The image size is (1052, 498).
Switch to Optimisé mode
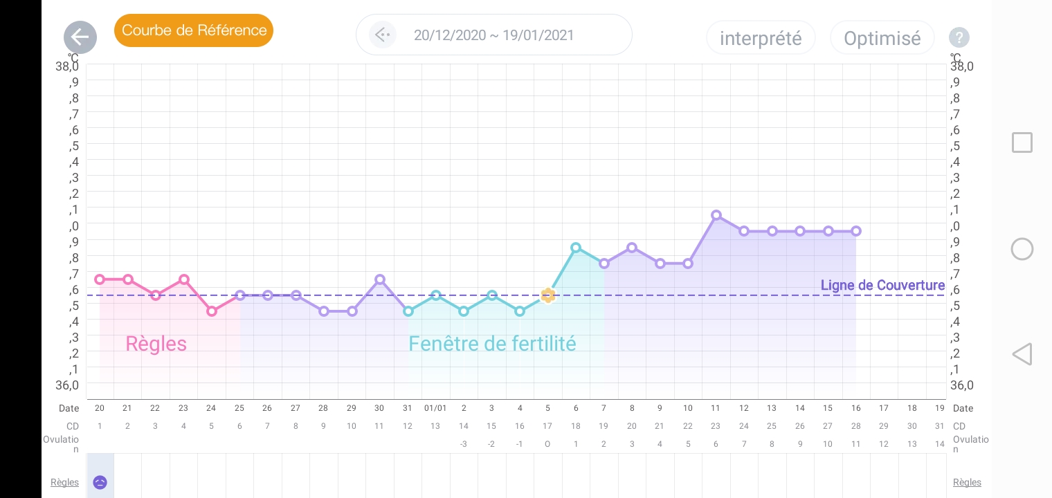pyautogui.click(x=882, y=38)
